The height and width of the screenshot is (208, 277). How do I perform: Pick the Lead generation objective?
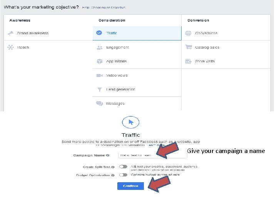137,89
